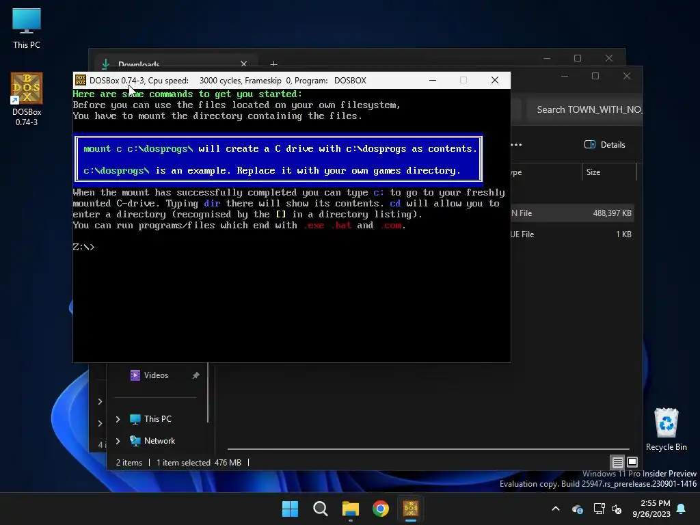Open taskbar Search

tap(320, 509)
